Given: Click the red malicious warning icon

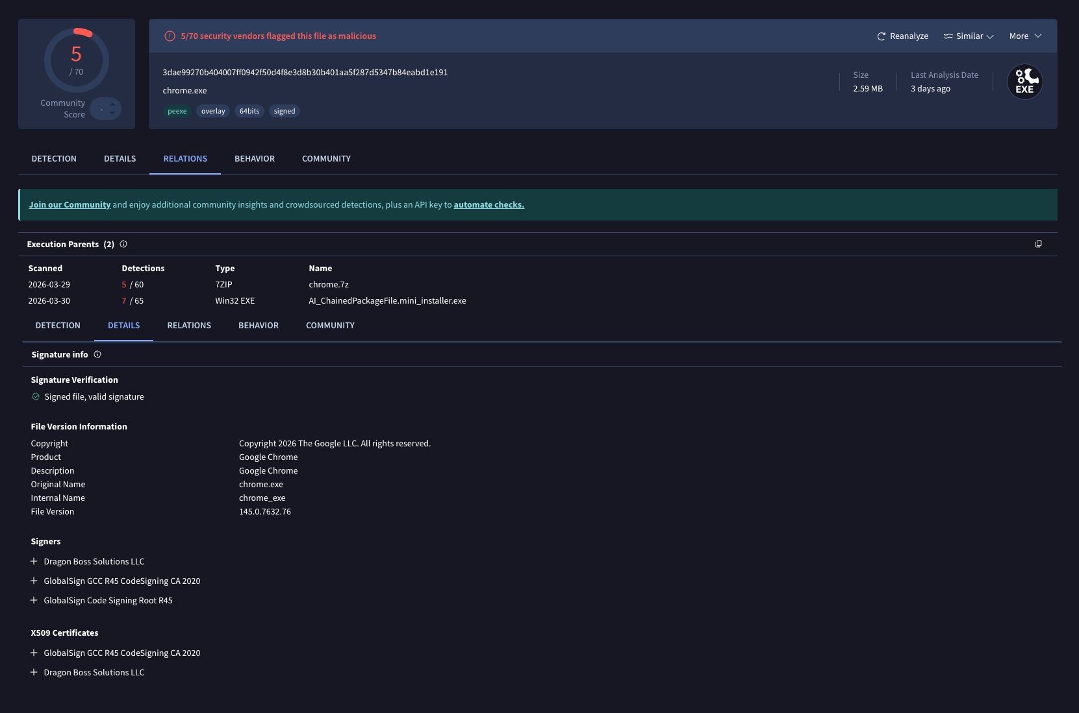Looking at the screenshot, I should click(x=170, y=36).
